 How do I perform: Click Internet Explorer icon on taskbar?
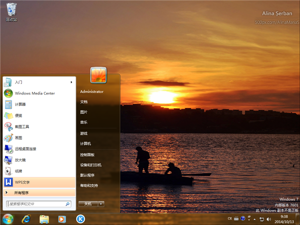[26, 218]
